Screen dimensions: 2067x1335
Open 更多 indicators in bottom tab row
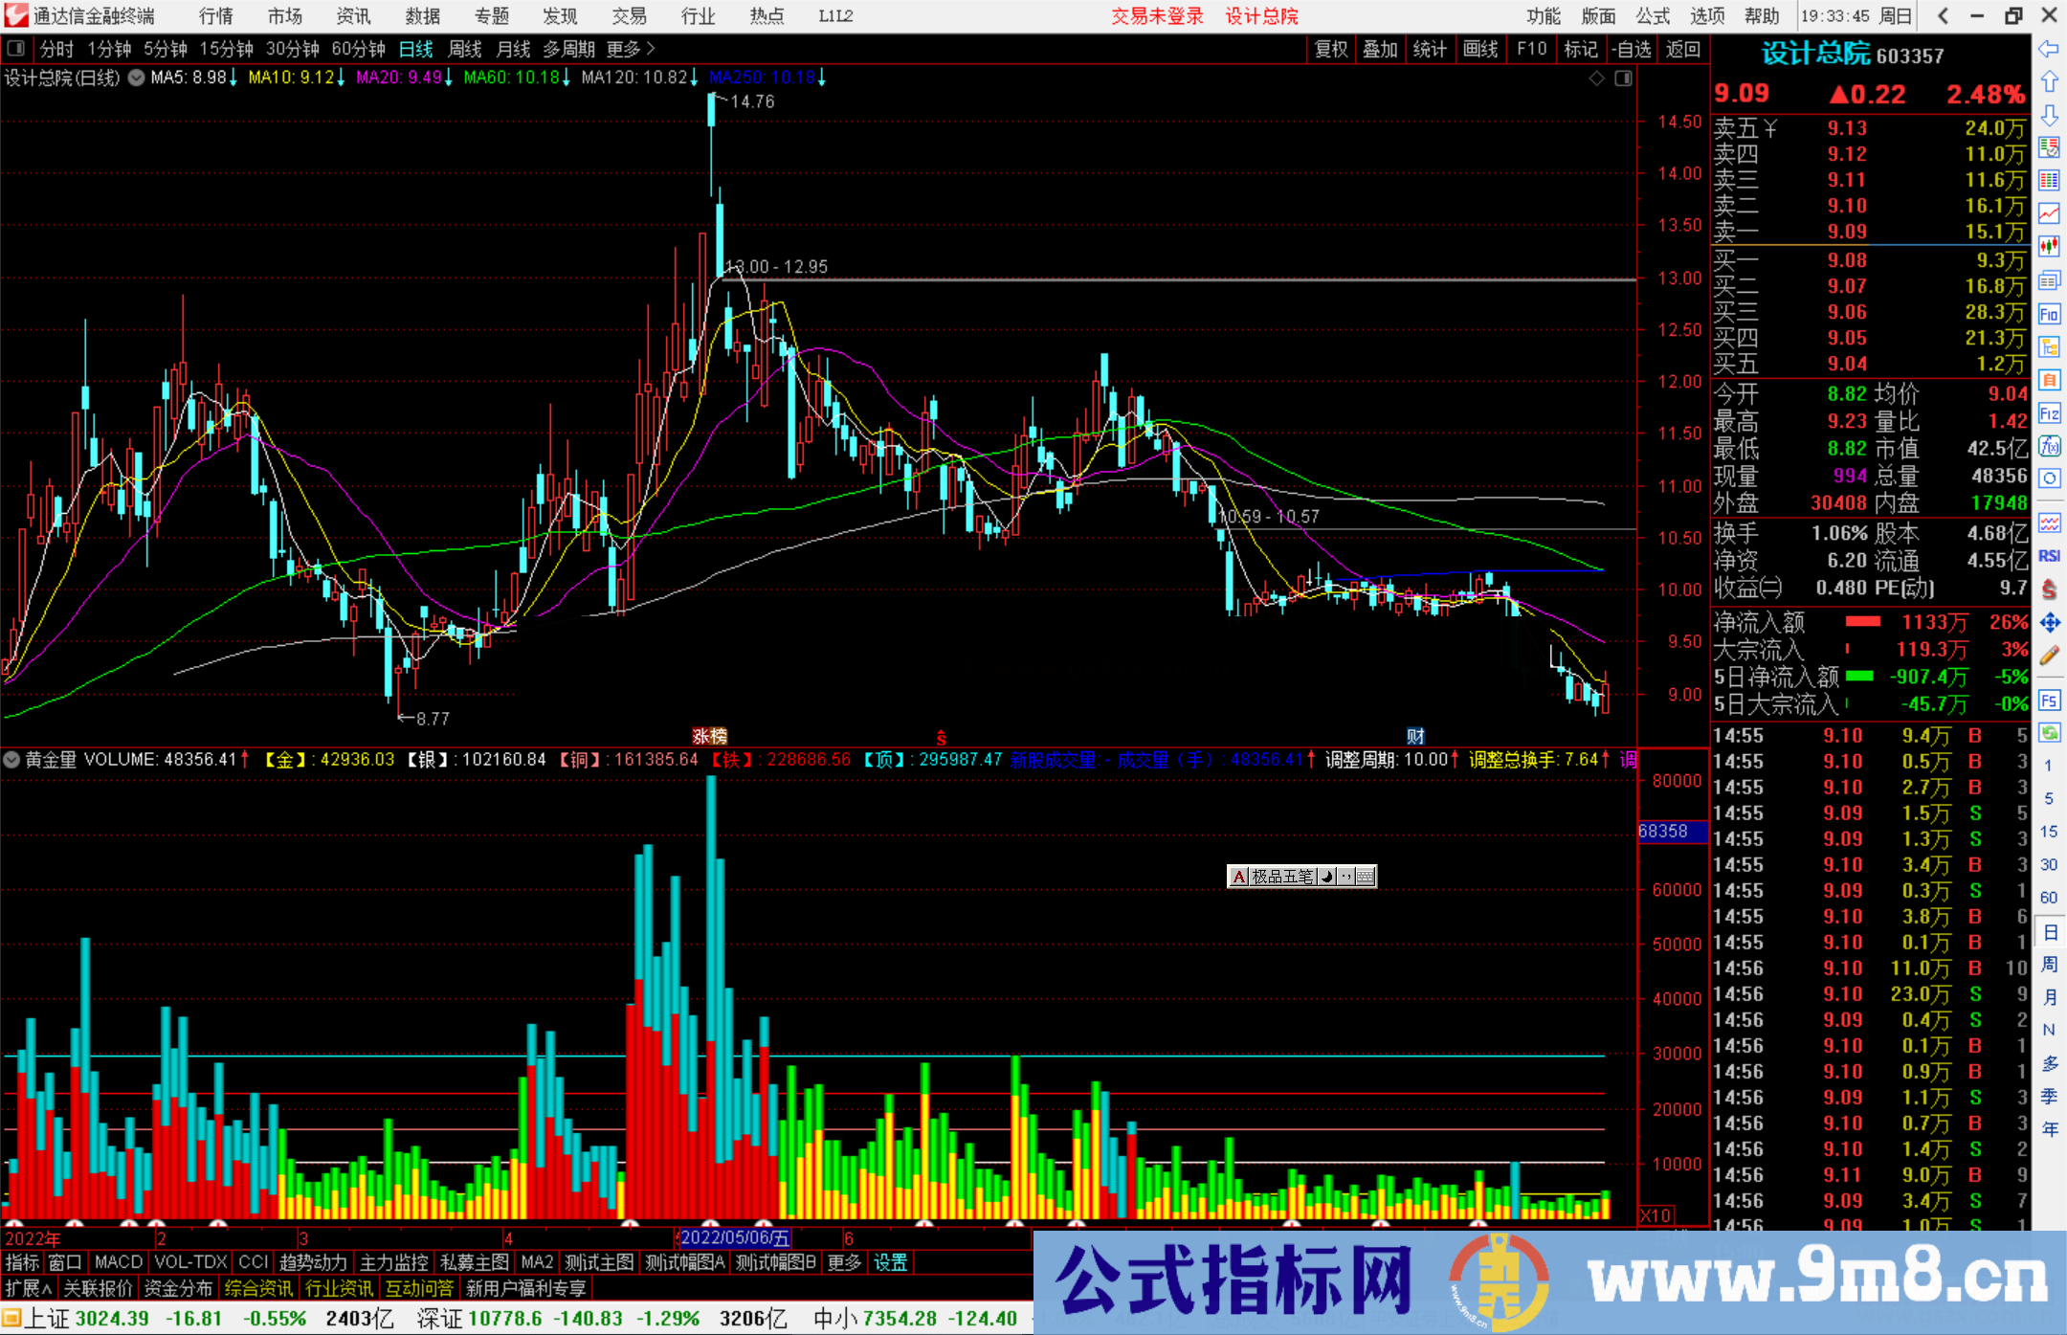(x=844, y=1262)
